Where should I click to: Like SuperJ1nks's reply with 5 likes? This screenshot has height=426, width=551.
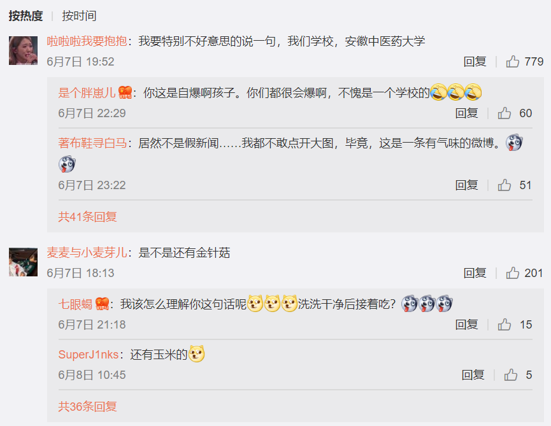tap(511, 374)
